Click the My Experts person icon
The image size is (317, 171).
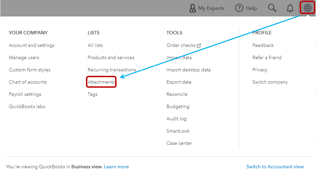(x=192, y=8)
